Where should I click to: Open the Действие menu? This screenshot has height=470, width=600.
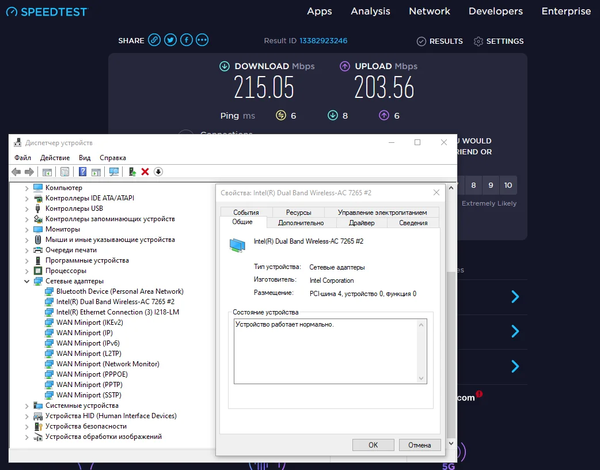[55, 158]
